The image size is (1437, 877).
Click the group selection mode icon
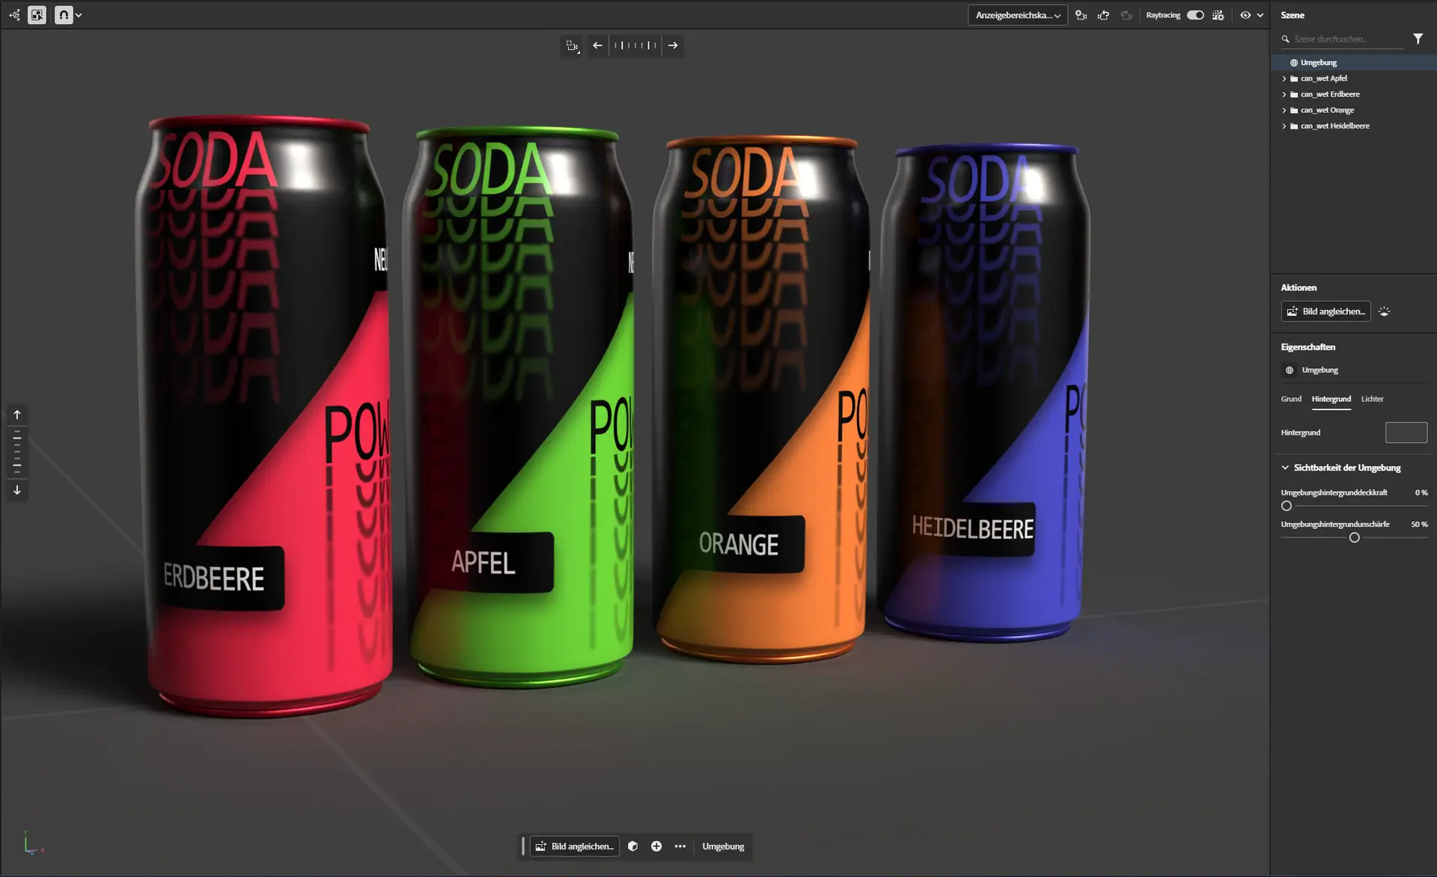pyautogui.click(x=37, y=15)
